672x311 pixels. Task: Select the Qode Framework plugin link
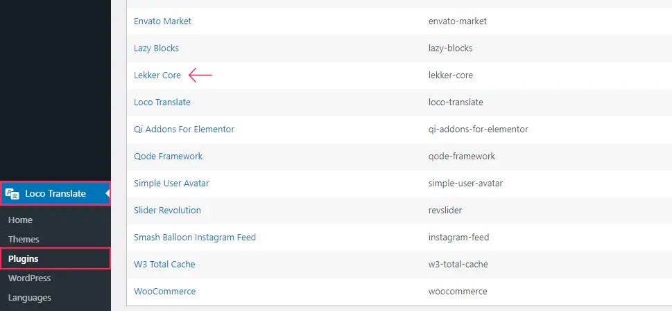(169, 157)
